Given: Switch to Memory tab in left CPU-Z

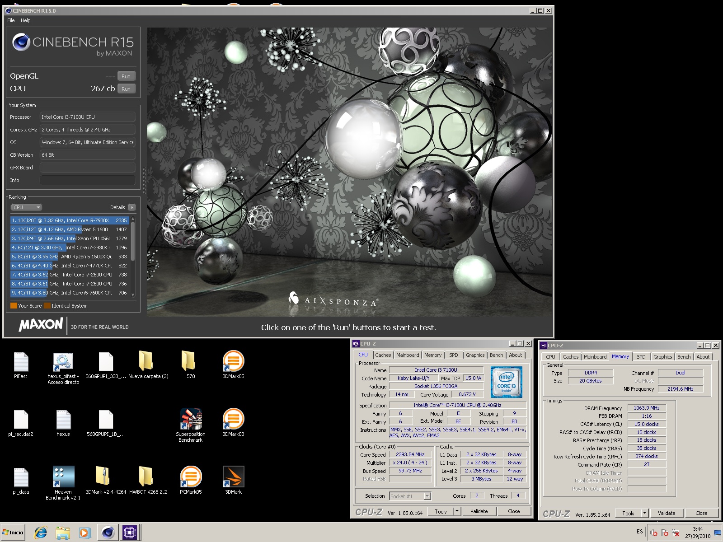Looking at the screenshot, I should [432, 355].
